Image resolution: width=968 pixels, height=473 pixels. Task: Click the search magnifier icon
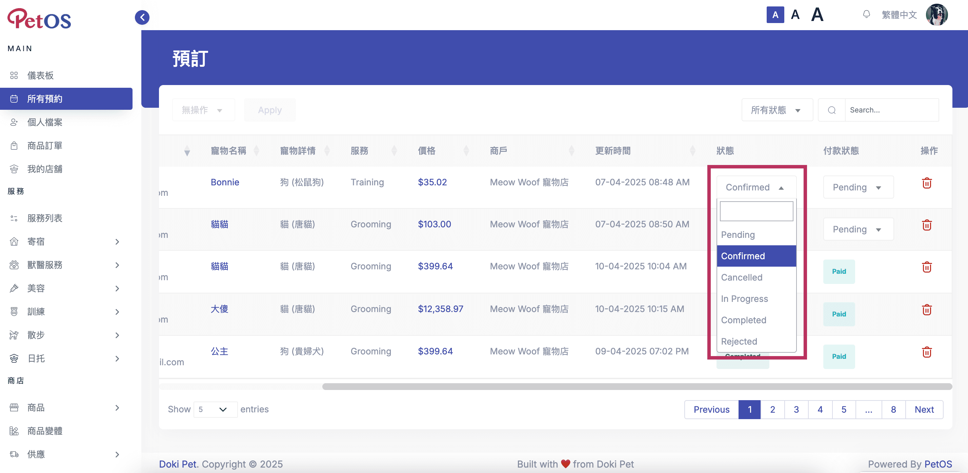pos(832,110)
